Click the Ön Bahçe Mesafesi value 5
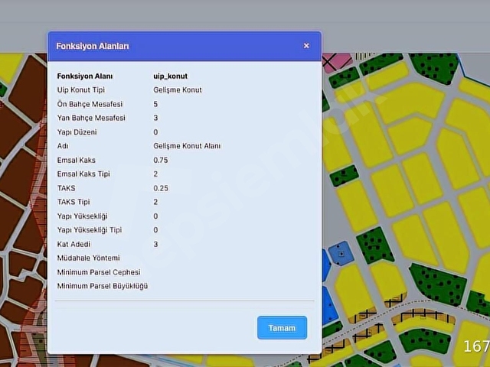 click(155, 104)
